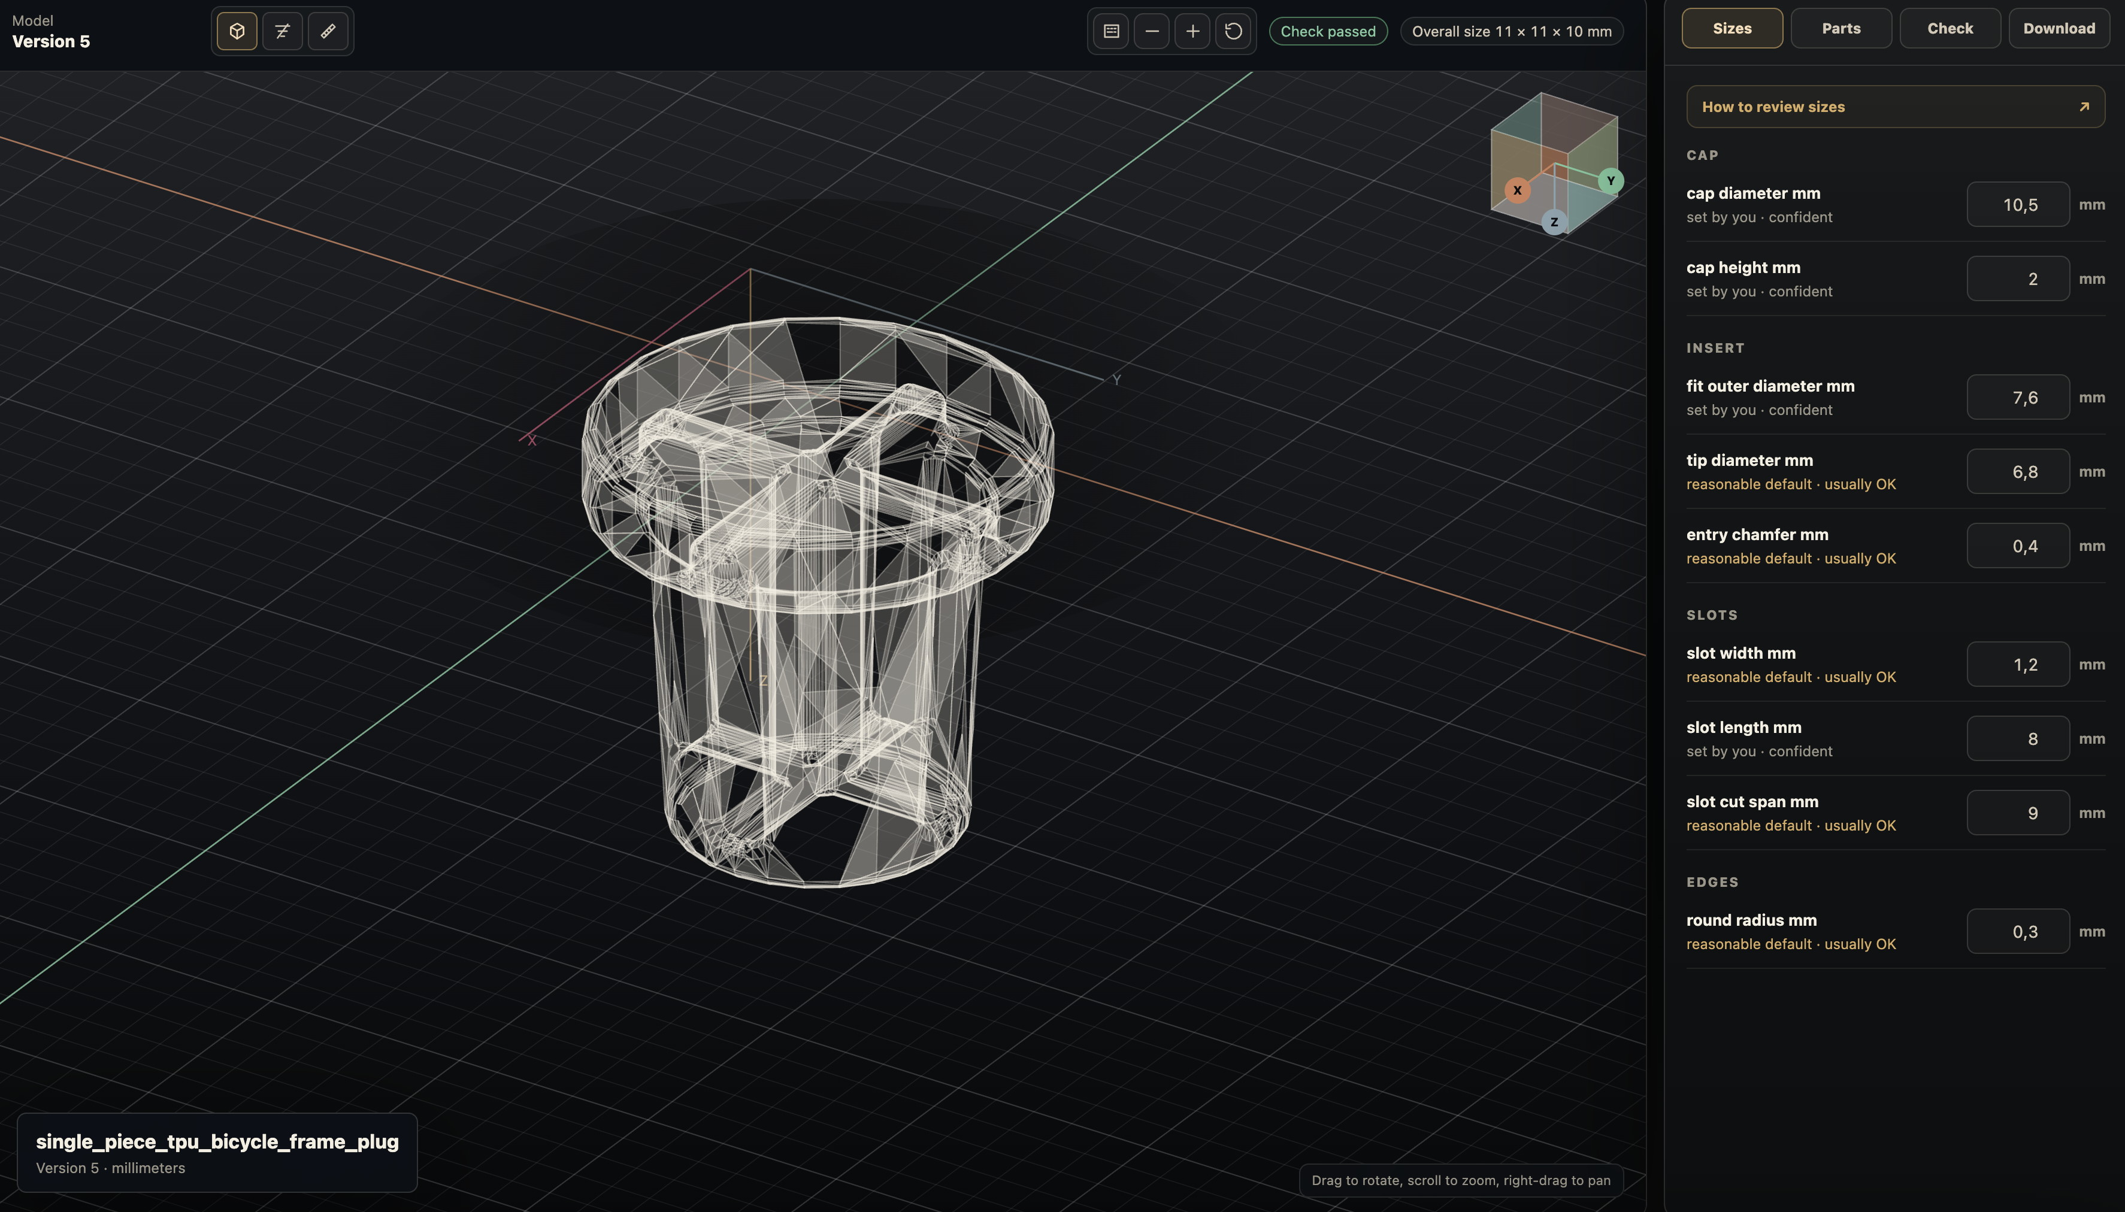2125x1212 pixels.
Task: Edit the entry chamfer mm field
Action: [x=2018, y=546]
